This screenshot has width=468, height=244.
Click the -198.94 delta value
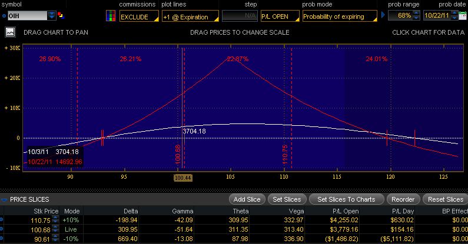[127, 220]
